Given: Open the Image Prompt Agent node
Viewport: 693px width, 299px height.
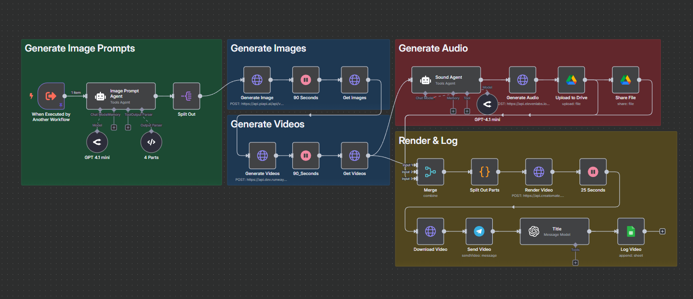Looking at the screenshot, I should click(121, 96).
